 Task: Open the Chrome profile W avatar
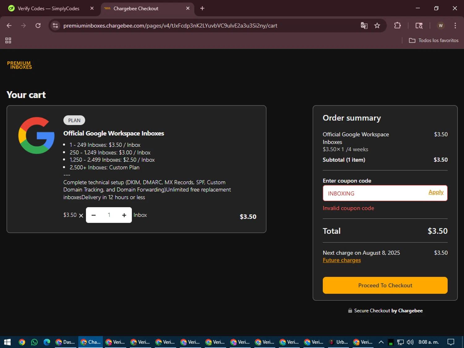[x=441, y=26]
